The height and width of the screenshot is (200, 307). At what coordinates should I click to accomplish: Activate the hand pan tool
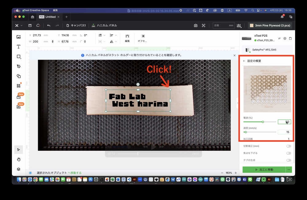19,159
